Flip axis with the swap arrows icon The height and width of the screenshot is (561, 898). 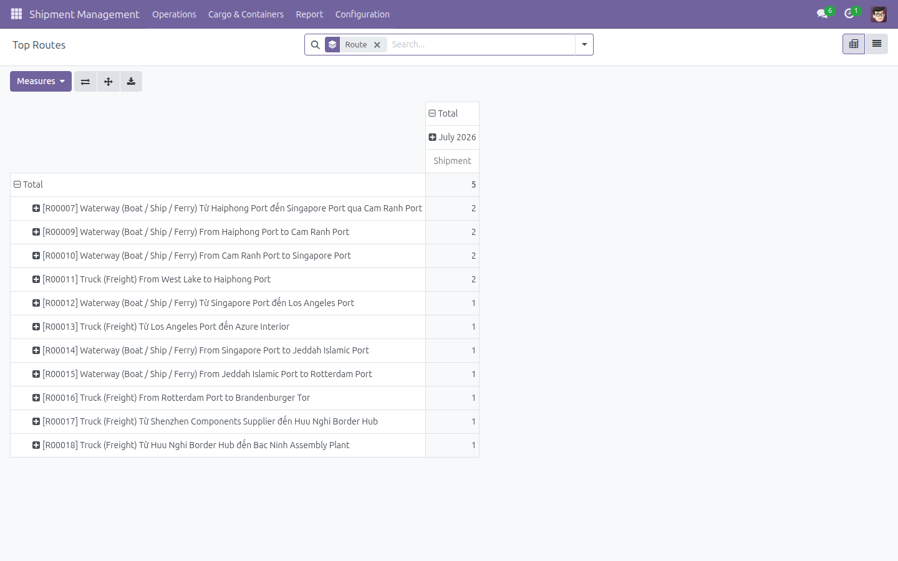[x=85, y=82]
